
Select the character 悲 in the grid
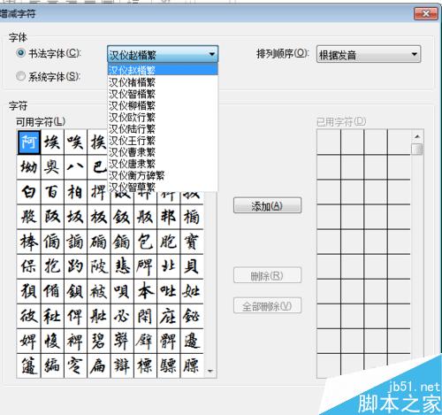pos(122,266)
